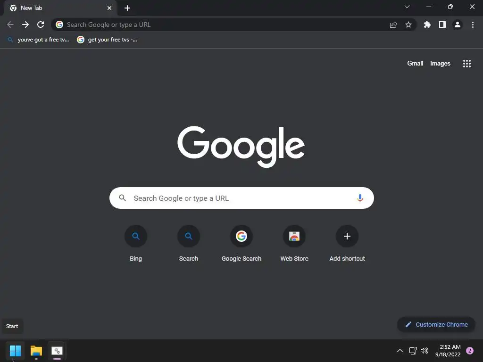Viewport: 483px width, 362px height.
Task: Open the Windows Start button
Action: 15,351
